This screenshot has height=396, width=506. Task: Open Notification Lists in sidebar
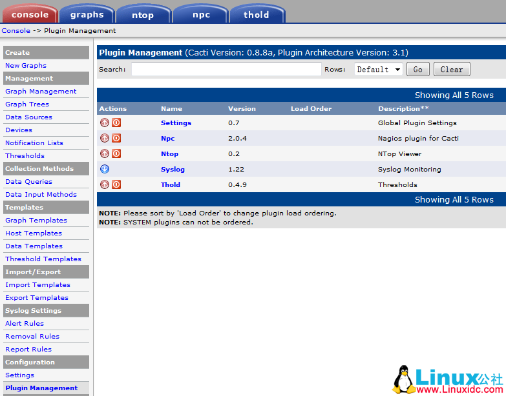34,143
